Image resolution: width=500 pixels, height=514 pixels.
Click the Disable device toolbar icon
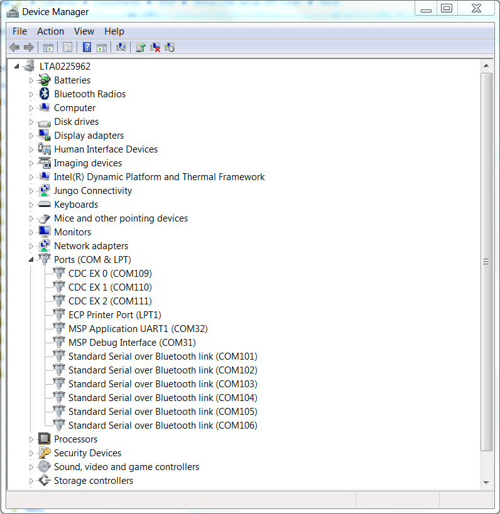point(170,48)
